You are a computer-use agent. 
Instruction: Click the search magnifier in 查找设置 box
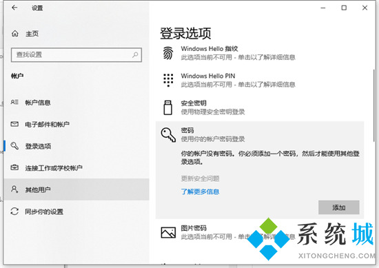(135, 55)
